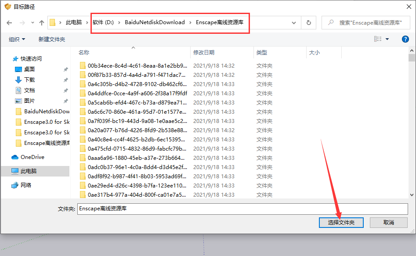Viewport: 416px width, 256px height.
Task: Select folder 00b34ece-8c4d-4c61-8eaa-8a1e2bb9...
Action: (137, 65)
